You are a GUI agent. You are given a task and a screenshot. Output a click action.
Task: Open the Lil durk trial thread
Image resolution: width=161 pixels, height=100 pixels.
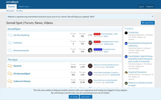point(133,32)
